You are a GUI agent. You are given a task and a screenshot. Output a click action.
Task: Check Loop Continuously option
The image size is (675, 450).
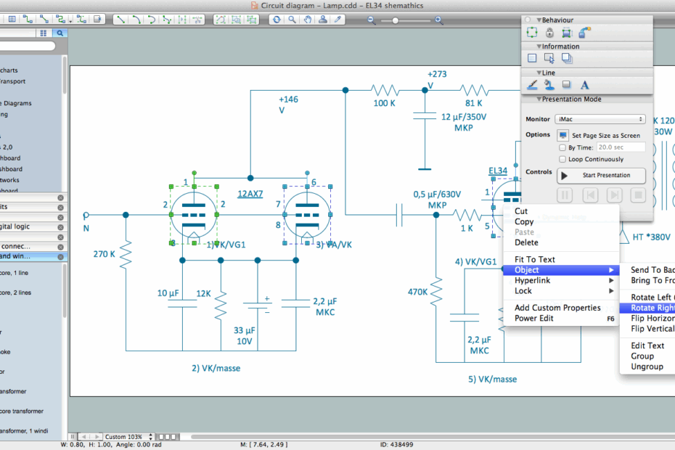coord(562,159)
